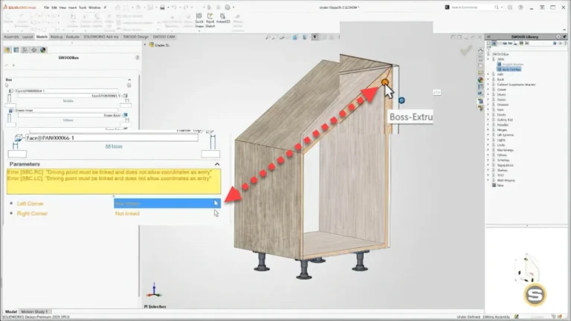Click the highlighted Left Corner link value field

click(167, 204)
